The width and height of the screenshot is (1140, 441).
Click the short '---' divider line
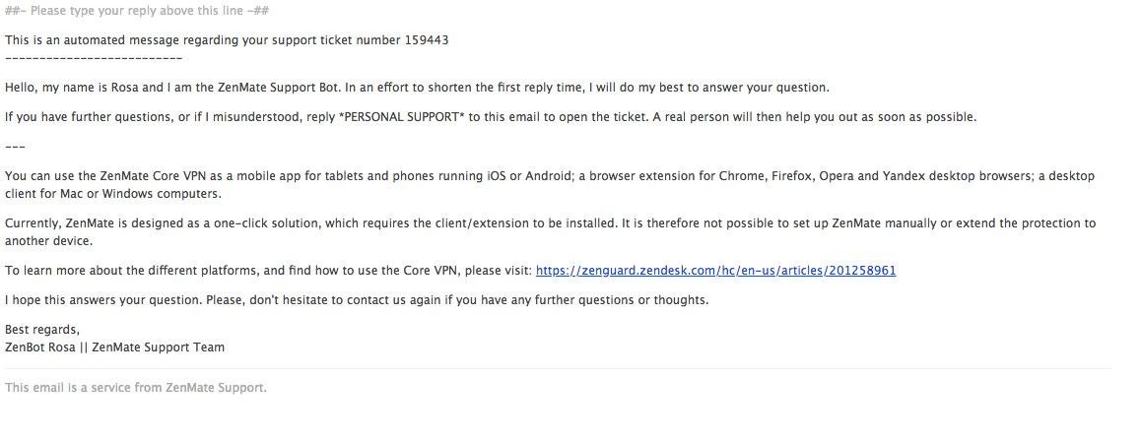(15, 147)
